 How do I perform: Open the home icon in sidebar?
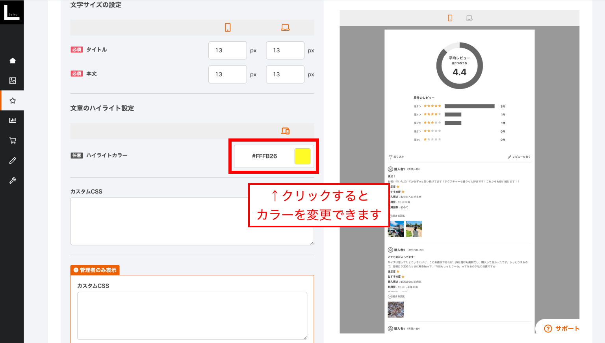[x=13, y=61]
